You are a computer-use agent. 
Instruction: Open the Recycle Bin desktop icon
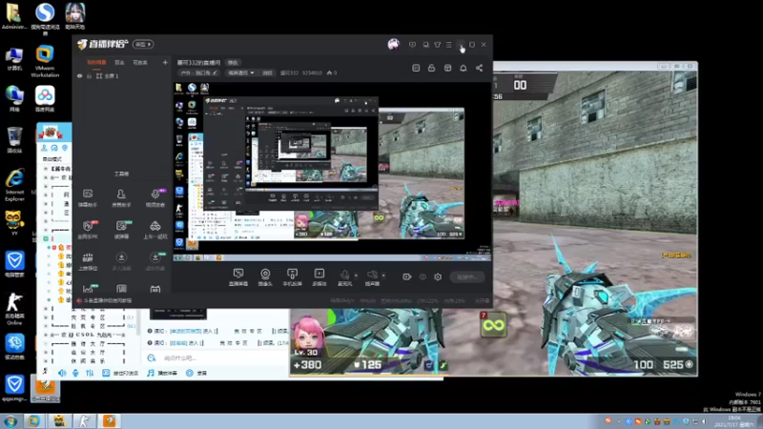point(14,140)
